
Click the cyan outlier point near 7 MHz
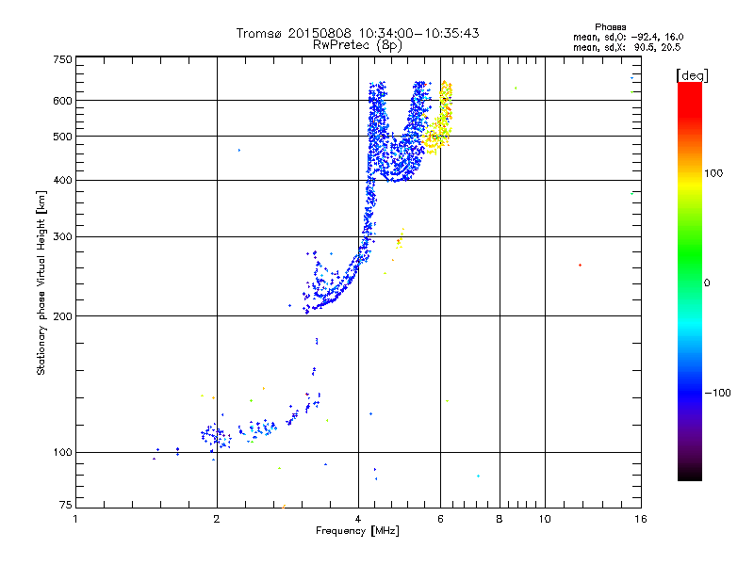[x=478, y=476]
